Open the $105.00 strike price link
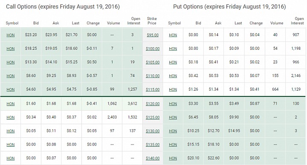307x165 pixels. [153, 63]
